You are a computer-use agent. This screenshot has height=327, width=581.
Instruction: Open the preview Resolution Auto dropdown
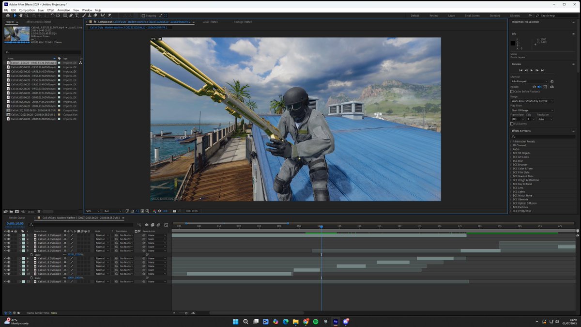pos(545,119)
